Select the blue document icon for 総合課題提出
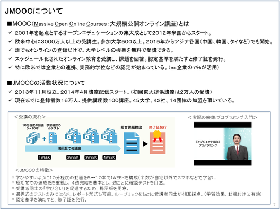Screen dimensions: 280x210 (x=132, y=143)
